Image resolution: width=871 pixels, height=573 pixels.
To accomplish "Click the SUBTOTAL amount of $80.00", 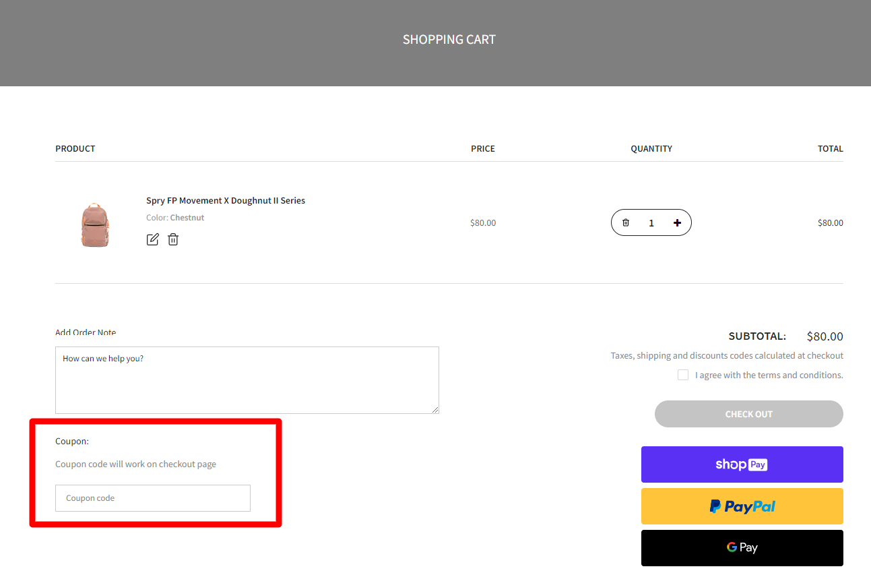I will pos(825,336).
